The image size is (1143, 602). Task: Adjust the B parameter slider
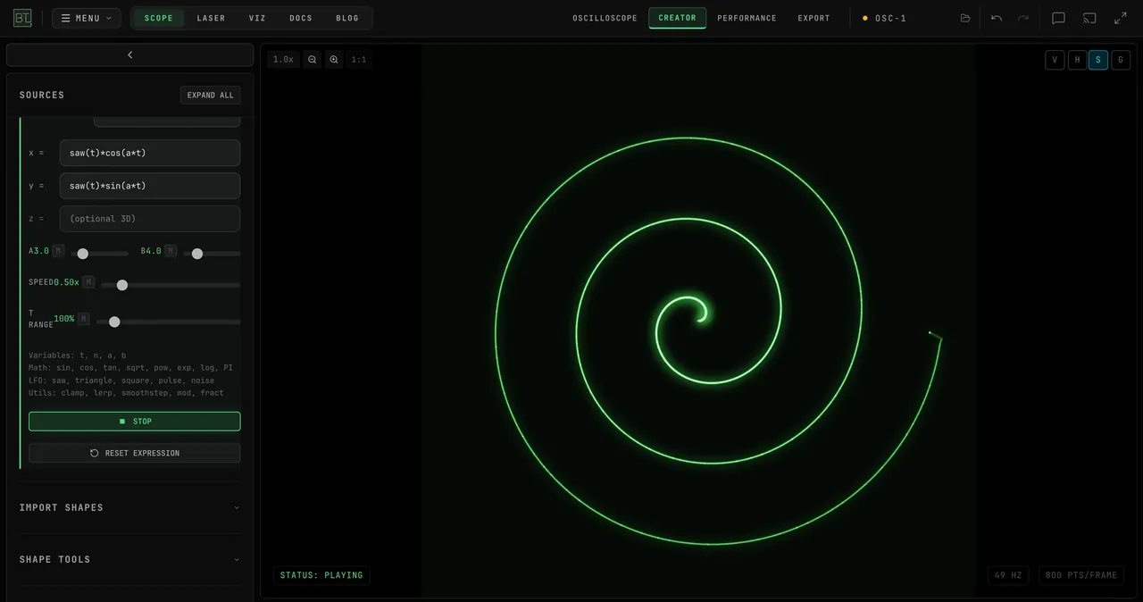click(x=212, y=254)
